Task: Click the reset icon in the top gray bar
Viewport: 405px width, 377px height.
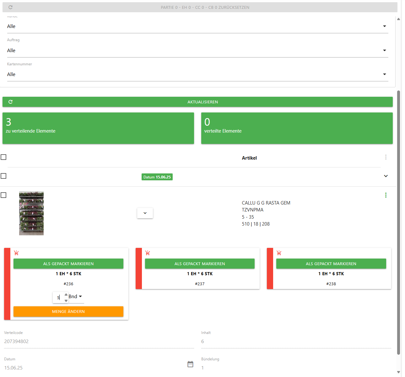Action: click(x=10, y=7)
